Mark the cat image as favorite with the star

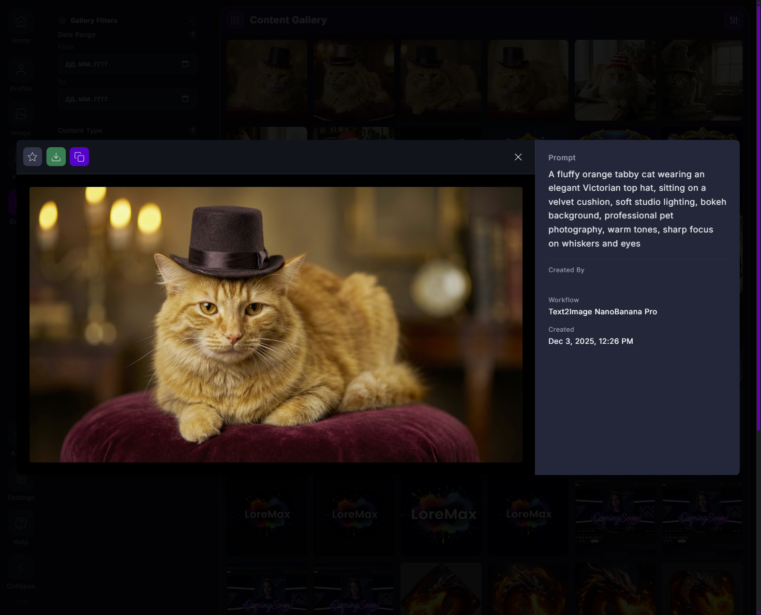[32, 157]
